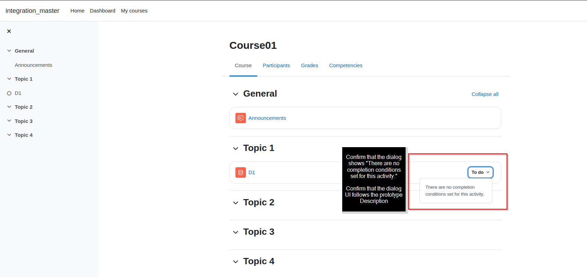
Task: Click the Topic 1 section heading
Action: [x=259, y=148]
